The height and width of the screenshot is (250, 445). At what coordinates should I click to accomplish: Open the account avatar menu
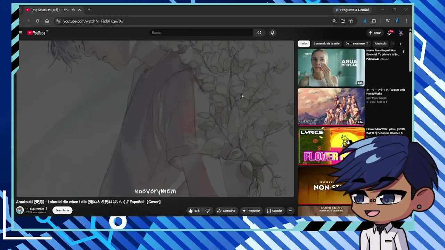coord(400,33)
